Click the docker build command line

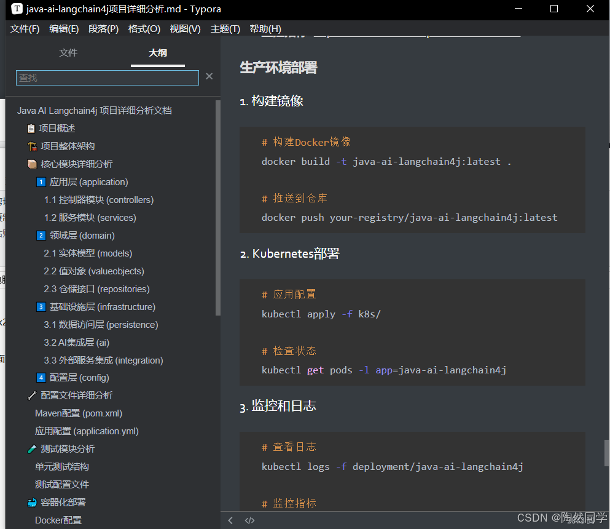point(386,162)
